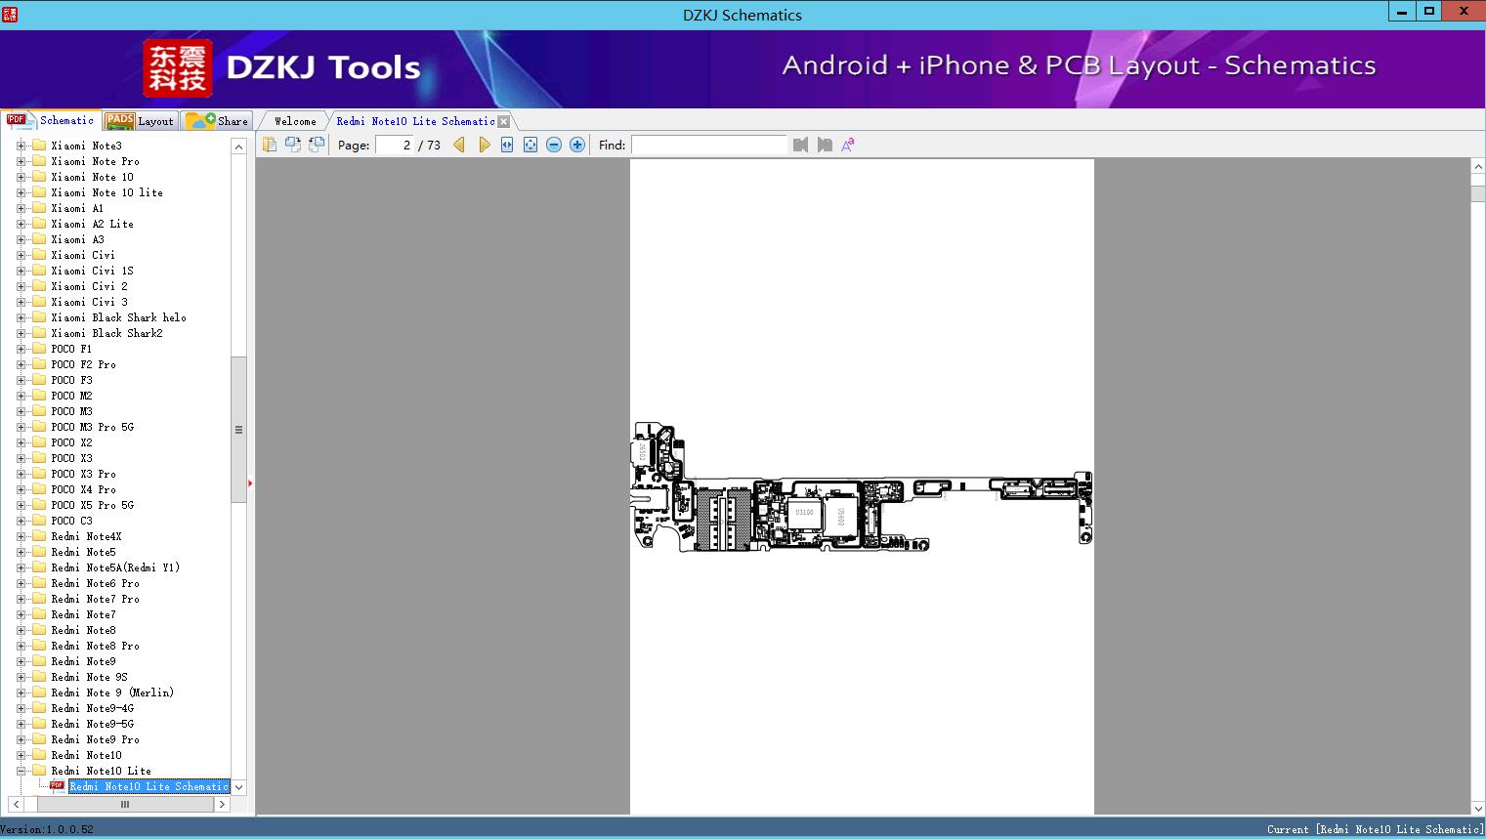1486x839 pixels.
Task: Select Xiaomi Civi 1S in the tree
Action: (92, 271)
